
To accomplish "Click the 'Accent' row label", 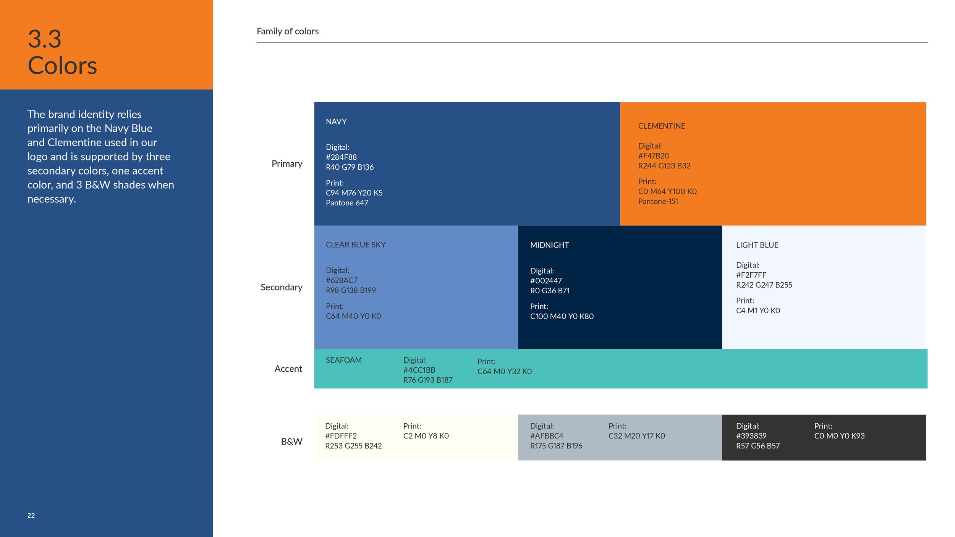I will 288,369.
